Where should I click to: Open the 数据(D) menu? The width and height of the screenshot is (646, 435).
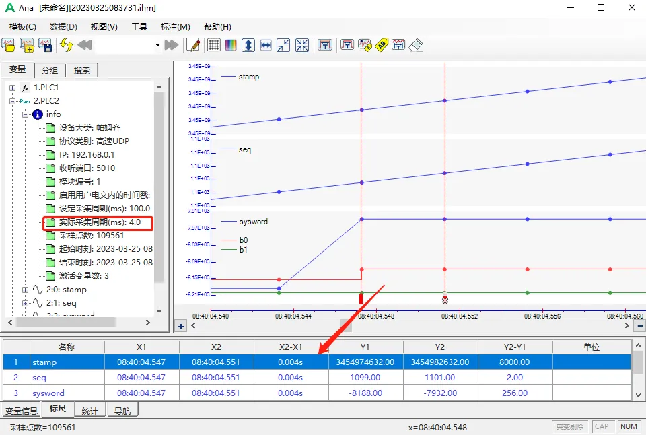(x=63, y=27)
